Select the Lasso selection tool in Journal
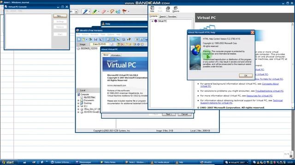295x165 pixels. (x=112, y=11)
